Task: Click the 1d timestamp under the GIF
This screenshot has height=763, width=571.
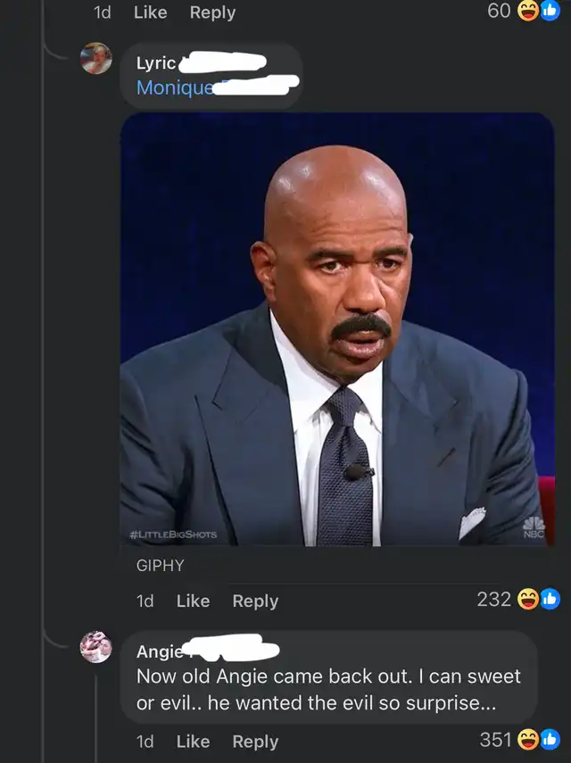Action: pyautogui.click(x=145, y=601)
